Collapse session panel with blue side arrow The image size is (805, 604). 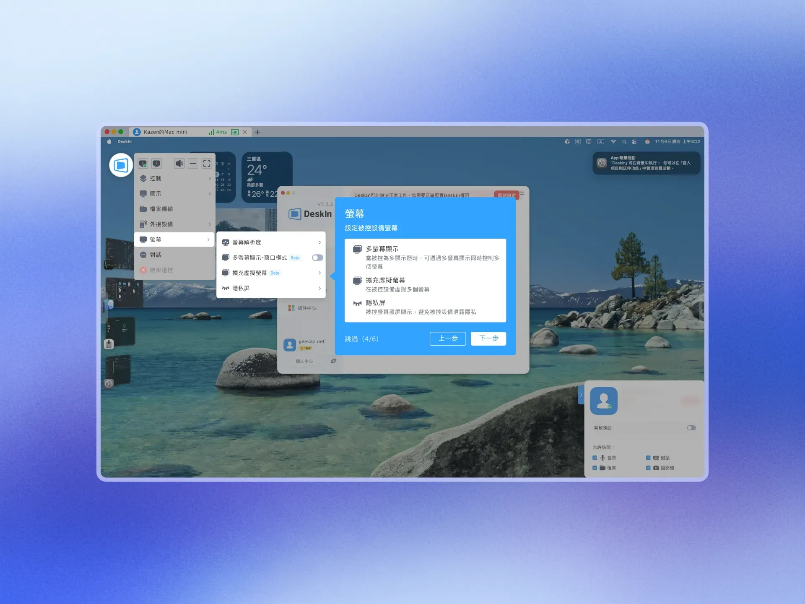click(x=581, y=395)
